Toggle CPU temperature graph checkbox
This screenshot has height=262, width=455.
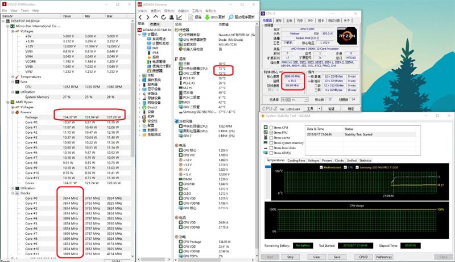(x=345, y=167)
